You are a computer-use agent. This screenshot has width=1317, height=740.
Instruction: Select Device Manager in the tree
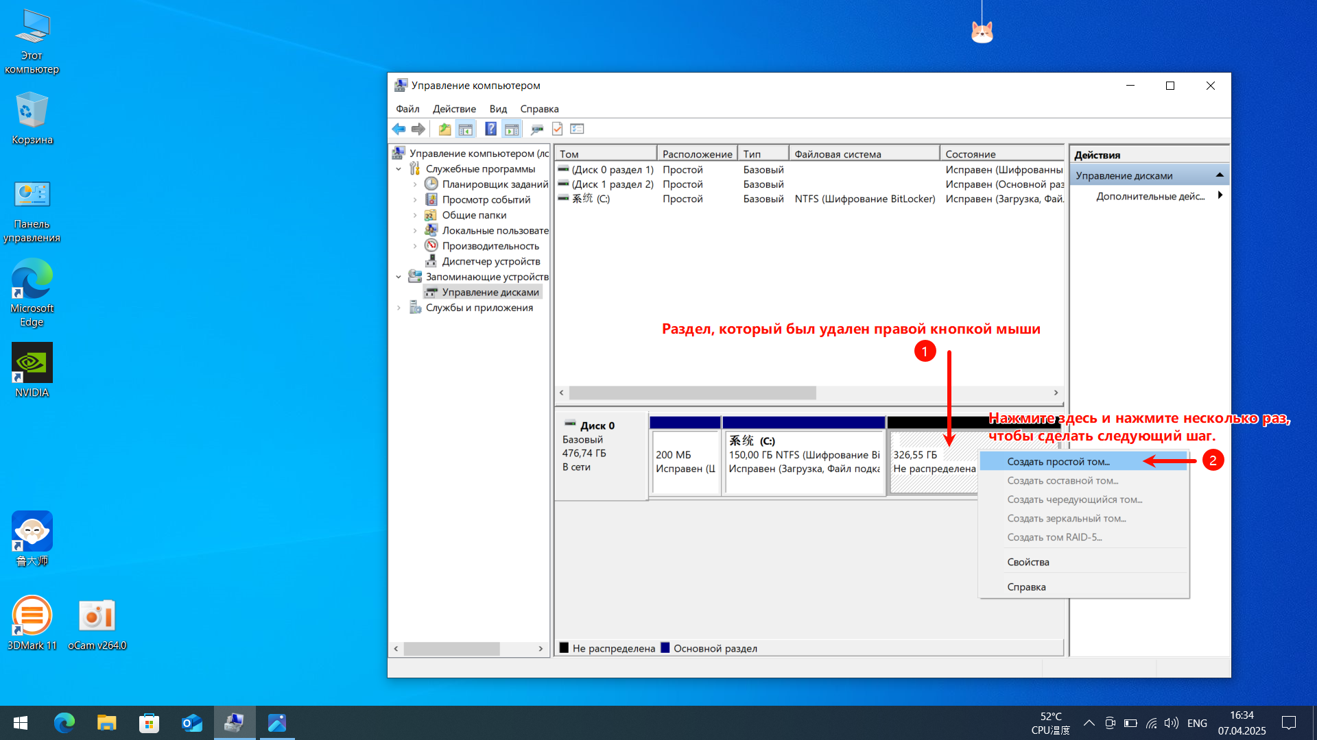[490, 261]
